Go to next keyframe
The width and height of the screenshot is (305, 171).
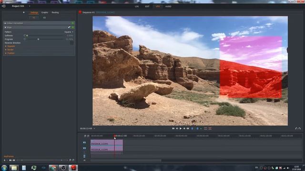[x=14, y=161]
